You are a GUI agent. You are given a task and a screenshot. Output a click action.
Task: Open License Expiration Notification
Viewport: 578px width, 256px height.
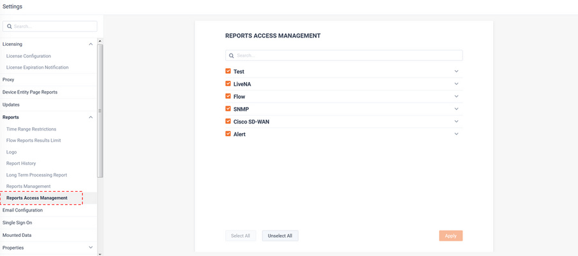tap(37, 68)
